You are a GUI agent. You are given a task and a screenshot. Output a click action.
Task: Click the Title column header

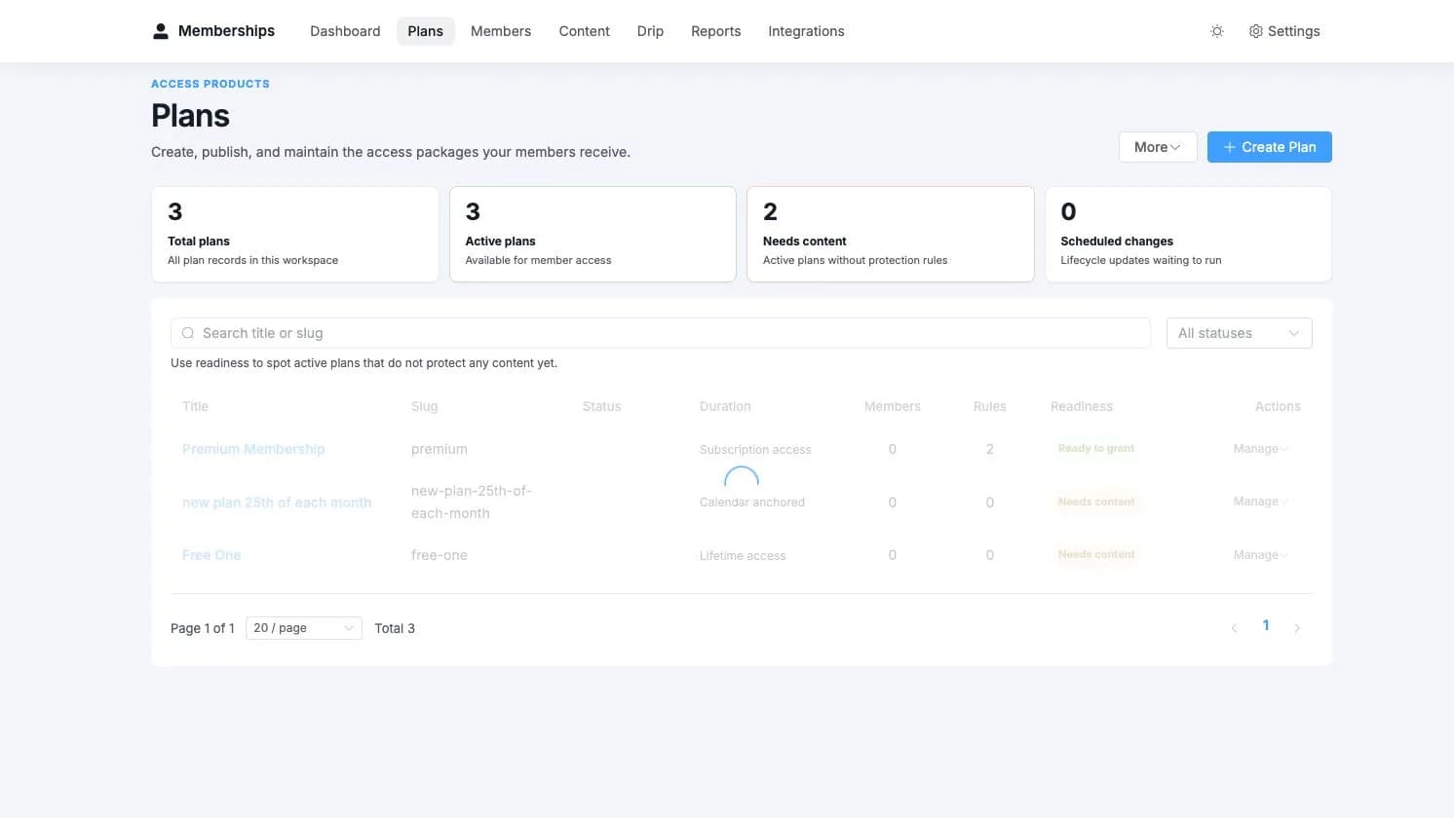click(195, 406)
